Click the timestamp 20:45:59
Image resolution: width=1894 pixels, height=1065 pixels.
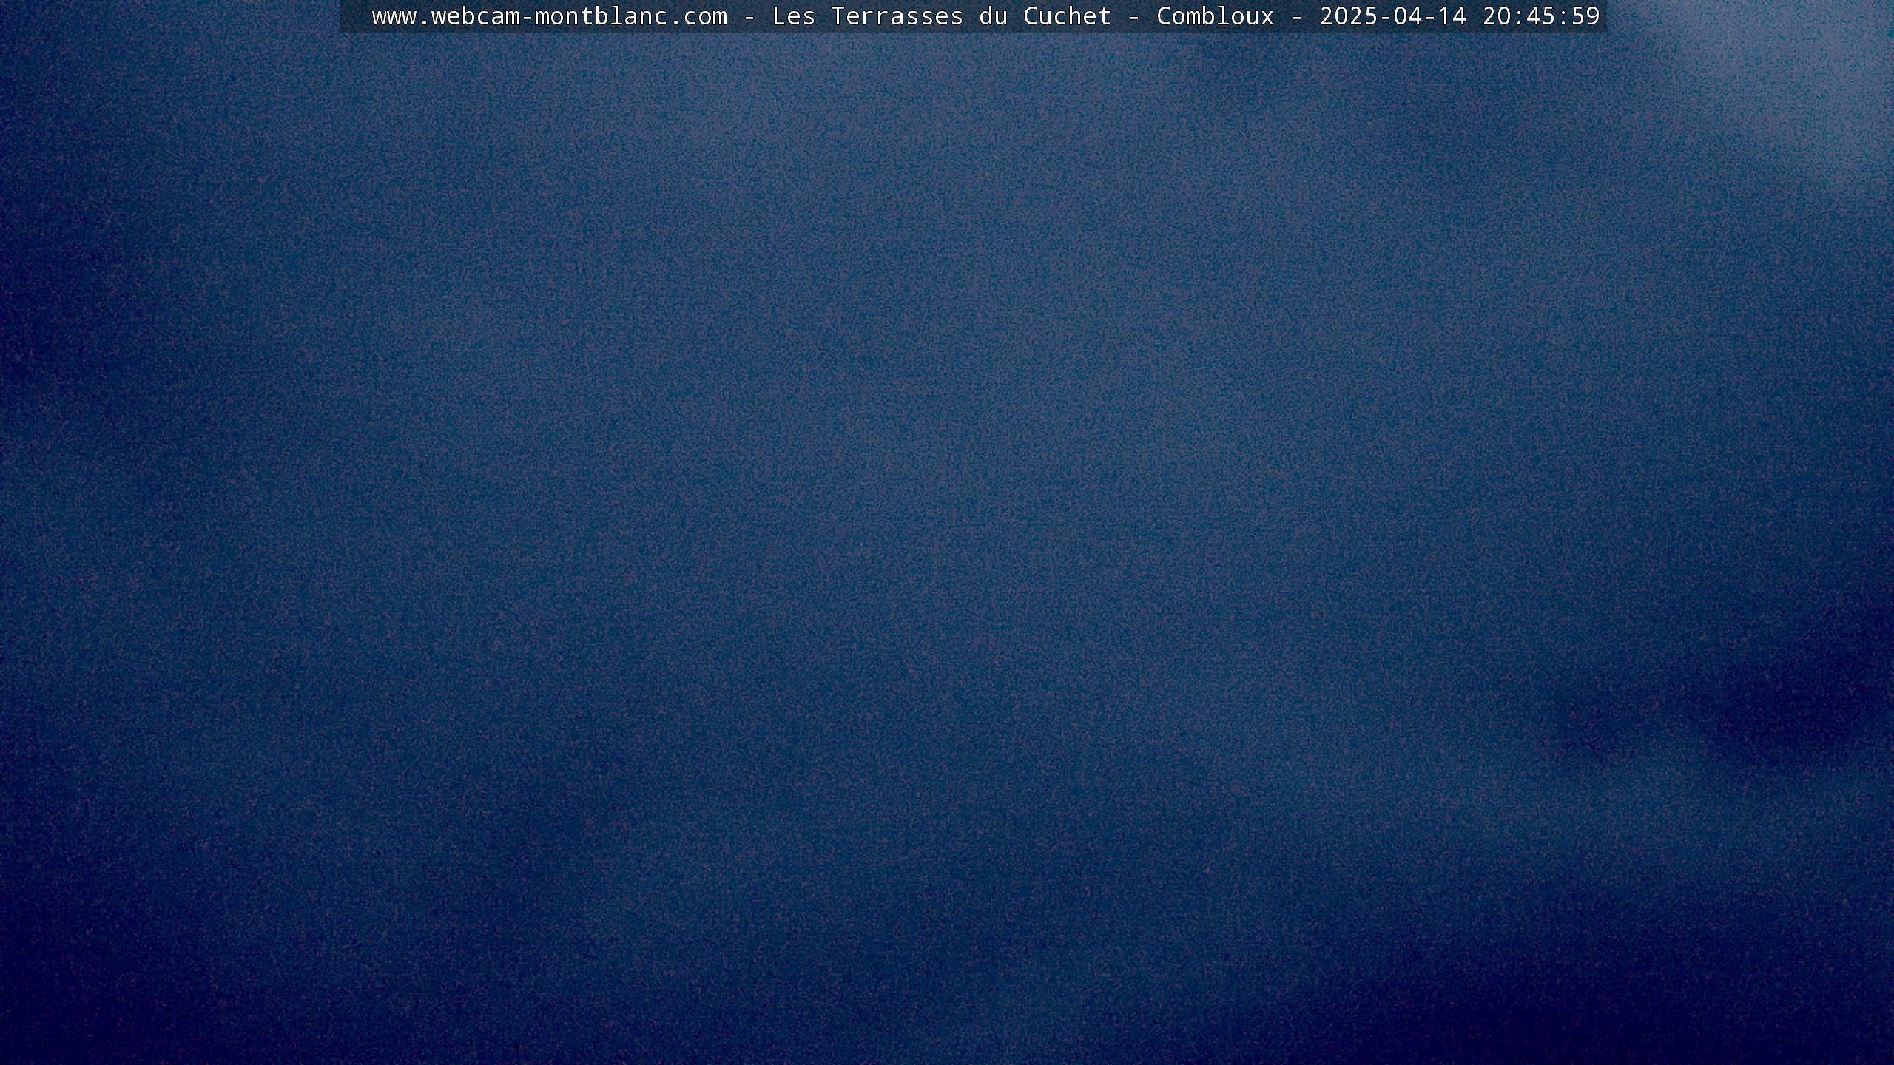pos(1541,16)
